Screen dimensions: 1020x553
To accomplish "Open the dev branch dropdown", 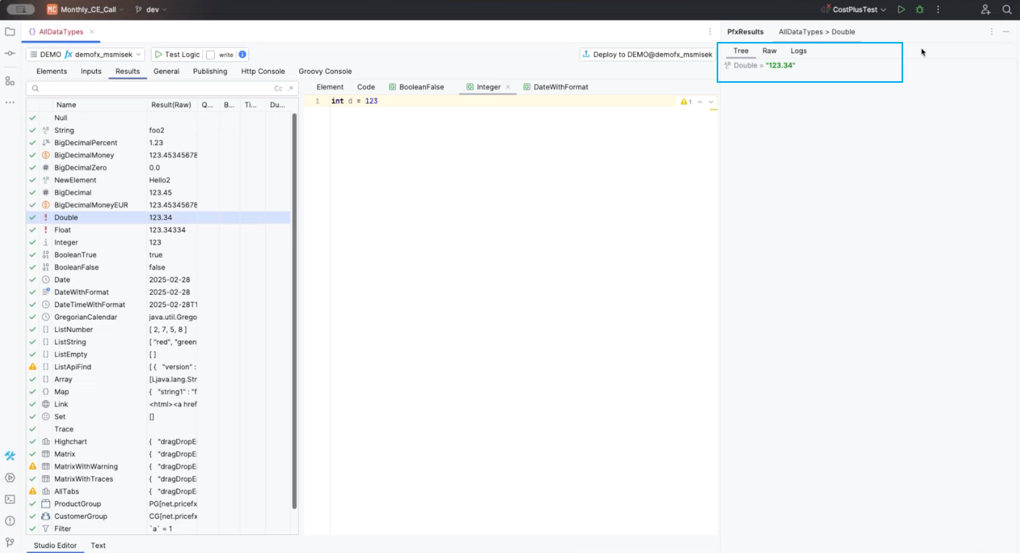I will [x=151, y=10].
